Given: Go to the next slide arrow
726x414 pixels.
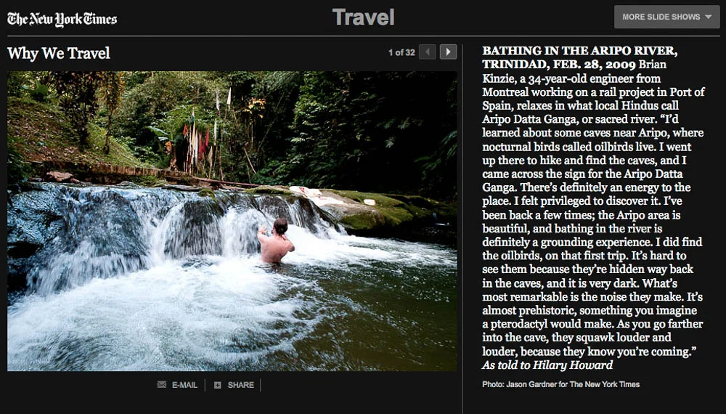Looking at the screenshot, I should (x=448, y=52).
